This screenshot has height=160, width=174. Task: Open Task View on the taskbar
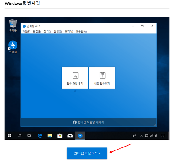[29, 136]
